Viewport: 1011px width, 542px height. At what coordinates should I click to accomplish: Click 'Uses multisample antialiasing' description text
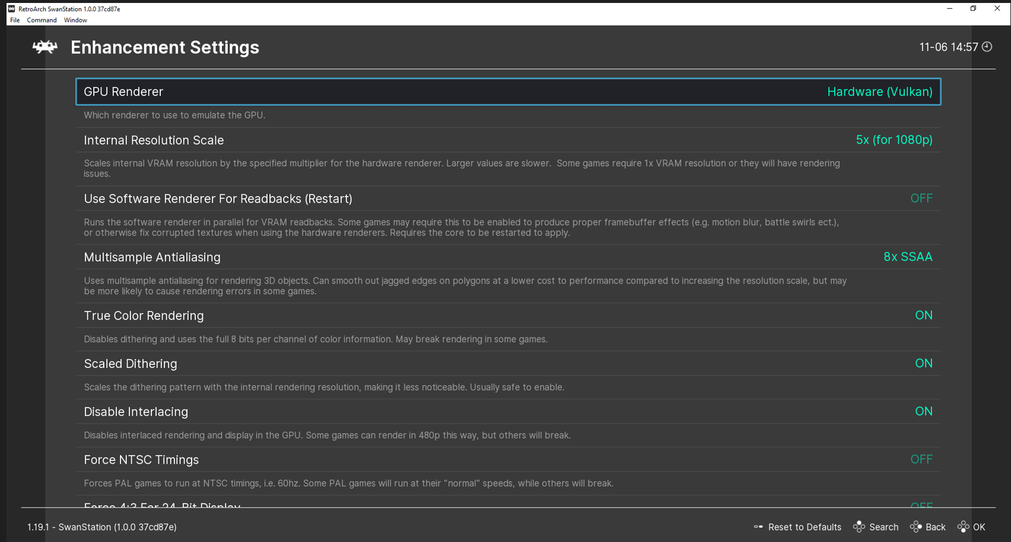pyautogui.click(x=465, y=286)
